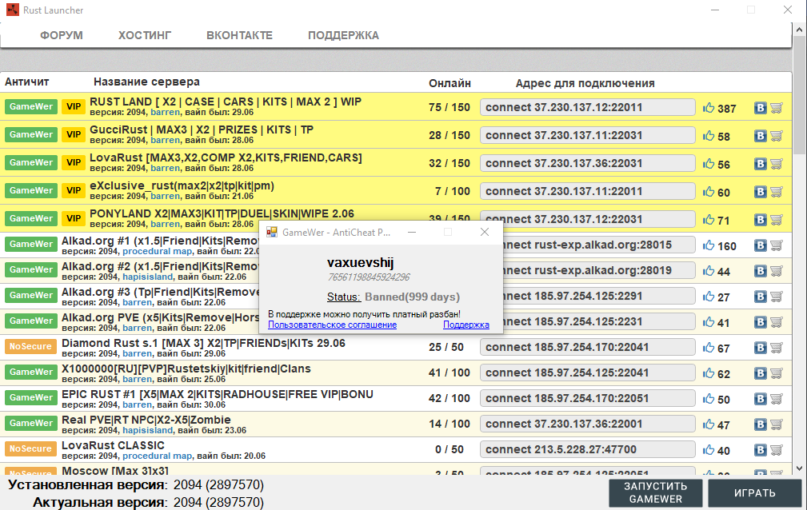Open cart icon for eXclusive_rust server
The image size is (807, 510).
[x=776, y=192]
